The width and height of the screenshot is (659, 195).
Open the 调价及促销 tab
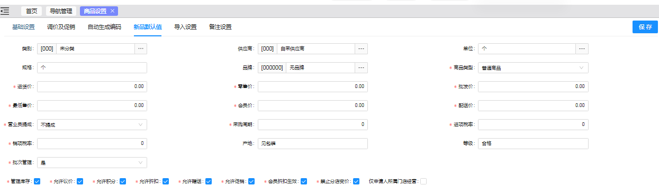coord(61,27)
